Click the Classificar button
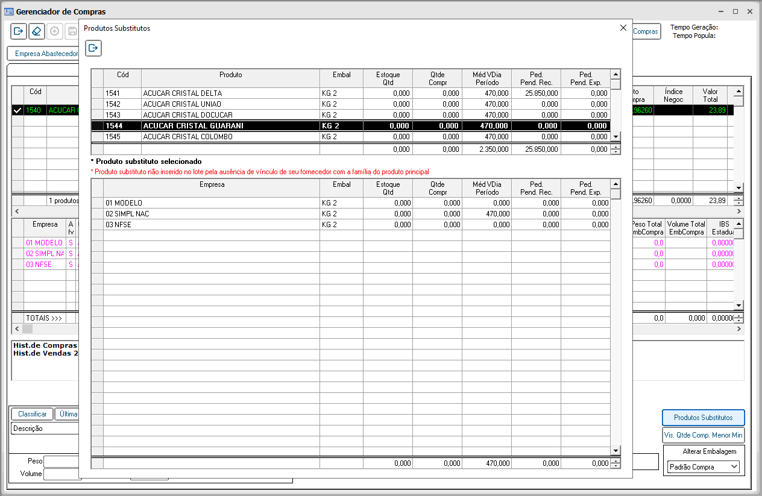Screen dimensions: 762x496 [32, 414]
